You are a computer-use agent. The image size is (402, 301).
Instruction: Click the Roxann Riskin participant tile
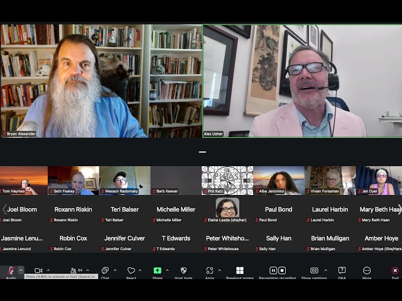point(73,209)
